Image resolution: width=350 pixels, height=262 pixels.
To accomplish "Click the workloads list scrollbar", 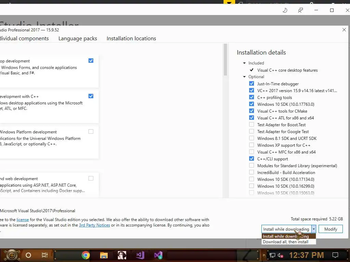I will point(225,60).
